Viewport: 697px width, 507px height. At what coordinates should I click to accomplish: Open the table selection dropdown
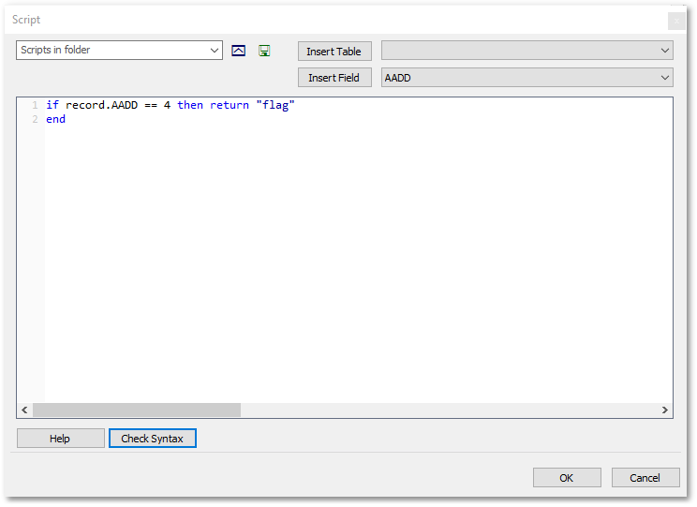coord(527,51)
